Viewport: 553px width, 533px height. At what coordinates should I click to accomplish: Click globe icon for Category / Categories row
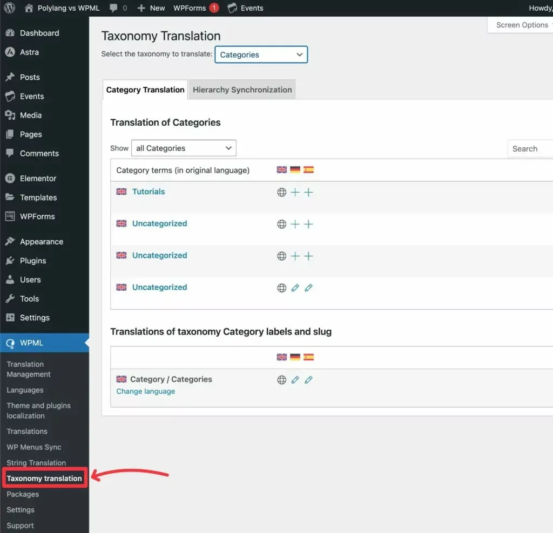pyautogui.click(x=281, y=380)
